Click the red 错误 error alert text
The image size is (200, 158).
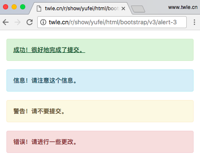45,142
